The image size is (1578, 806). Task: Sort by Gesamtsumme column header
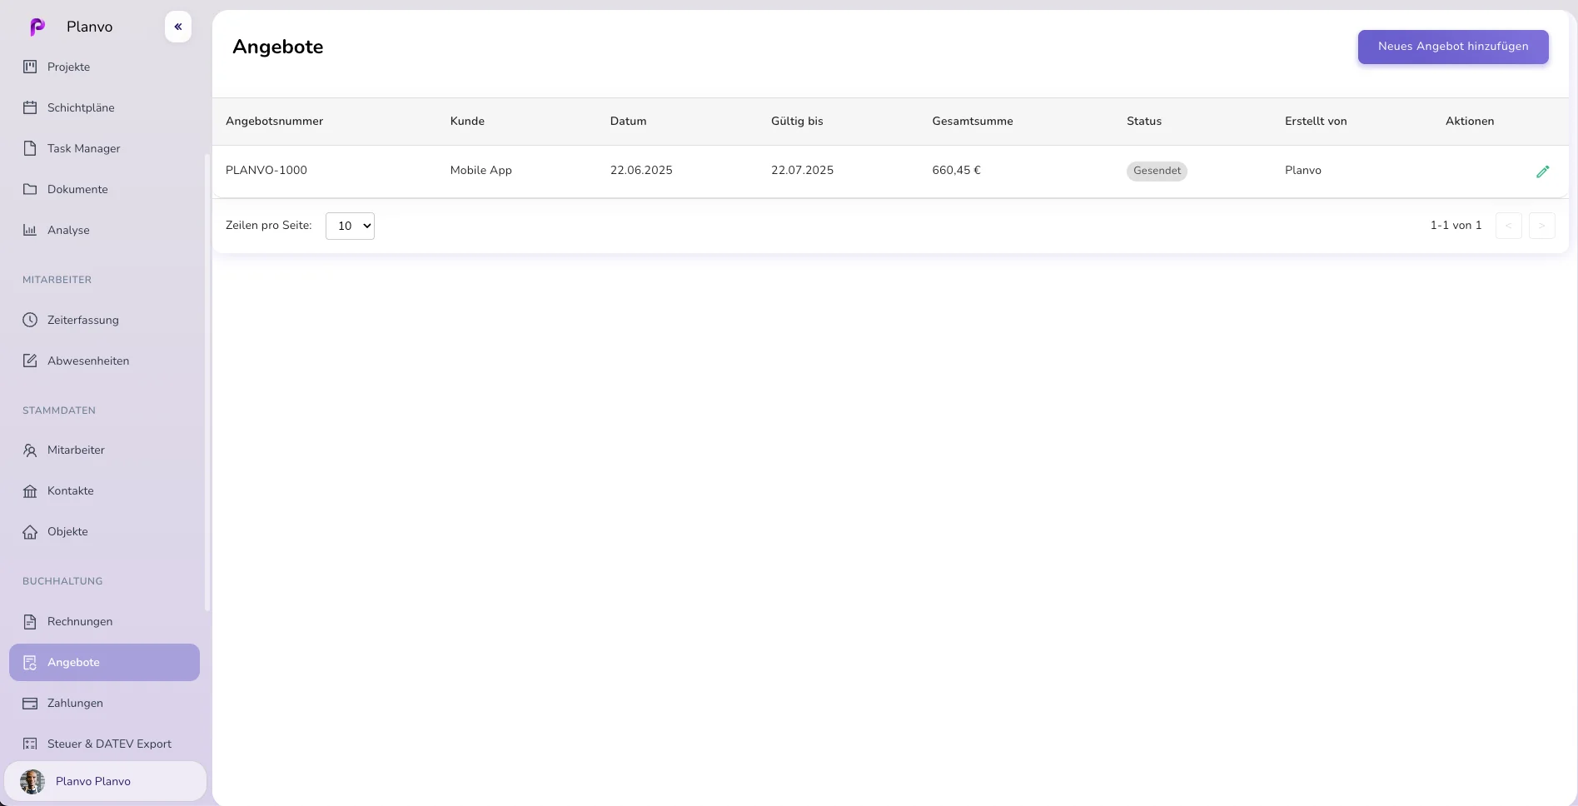point(972,121)
